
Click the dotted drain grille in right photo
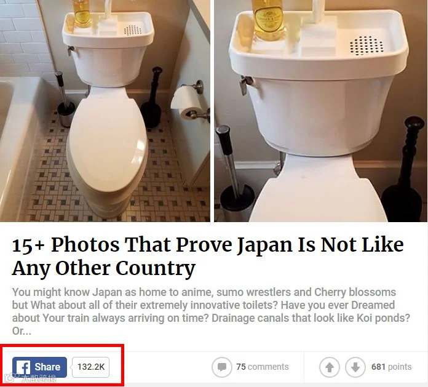coord(367,46)
